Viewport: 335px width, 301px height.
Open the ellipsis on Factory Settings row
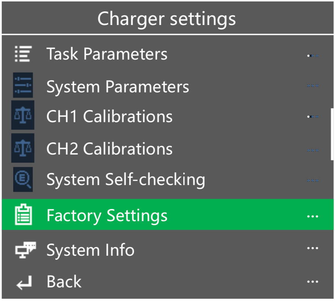(x=313, y=216)
